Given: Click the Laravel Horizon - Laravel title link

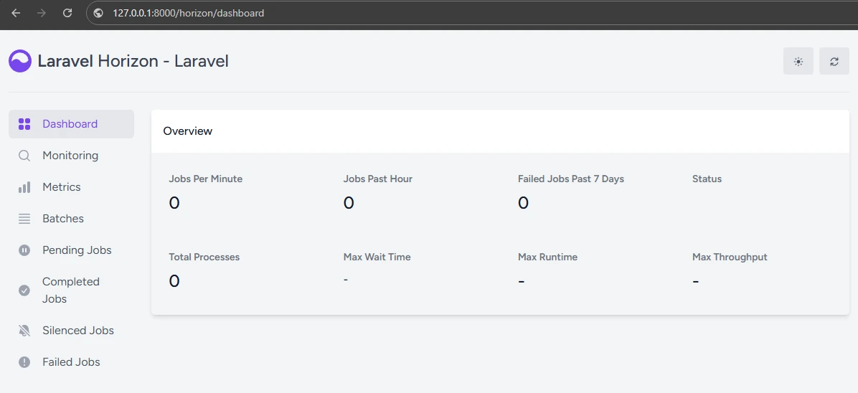Looking at the screenshot, I should 133,61.
